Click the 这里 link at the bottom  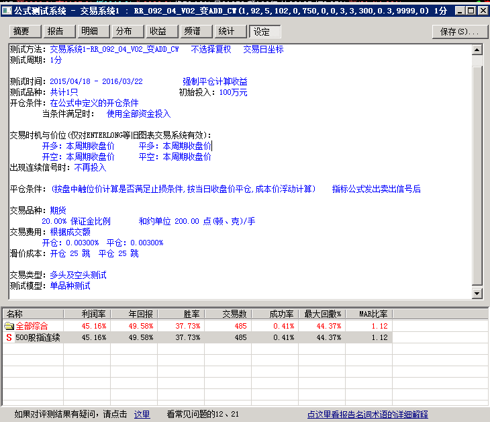click(142, 415)
